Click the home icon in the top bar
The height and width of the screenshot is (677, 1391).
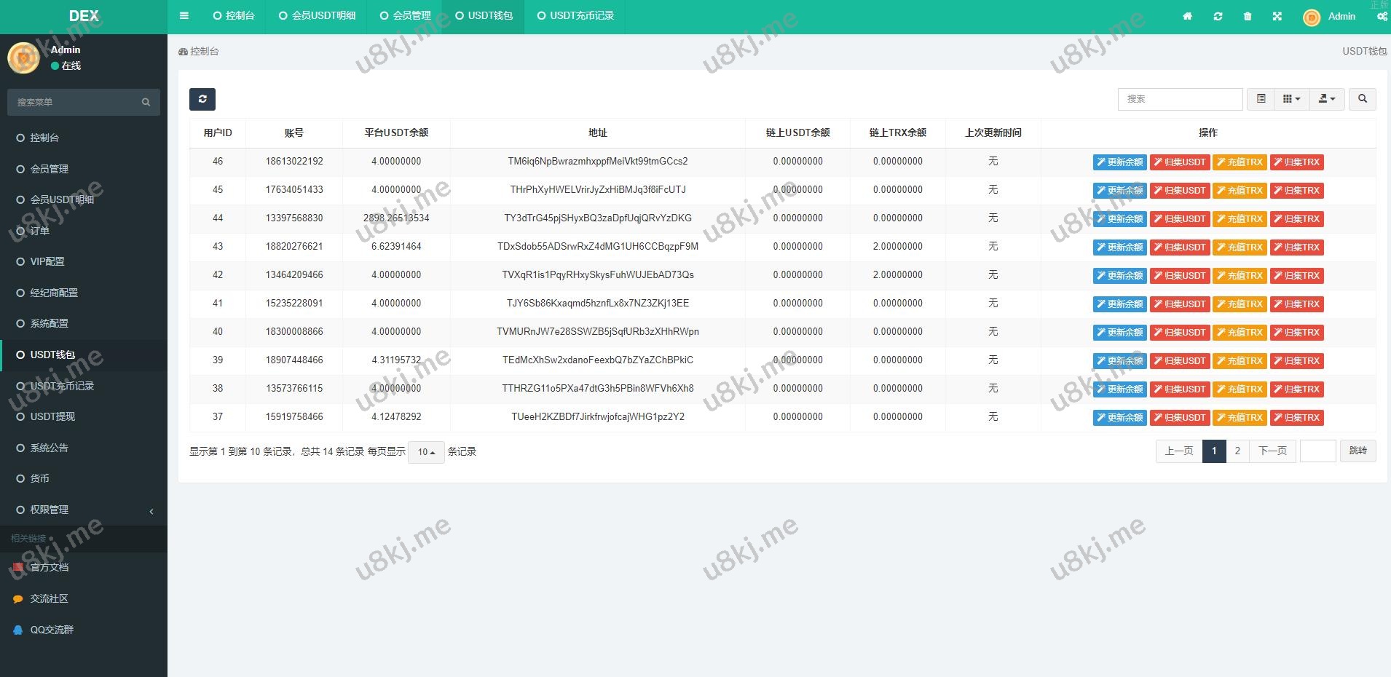click(x=1187, y=16)
